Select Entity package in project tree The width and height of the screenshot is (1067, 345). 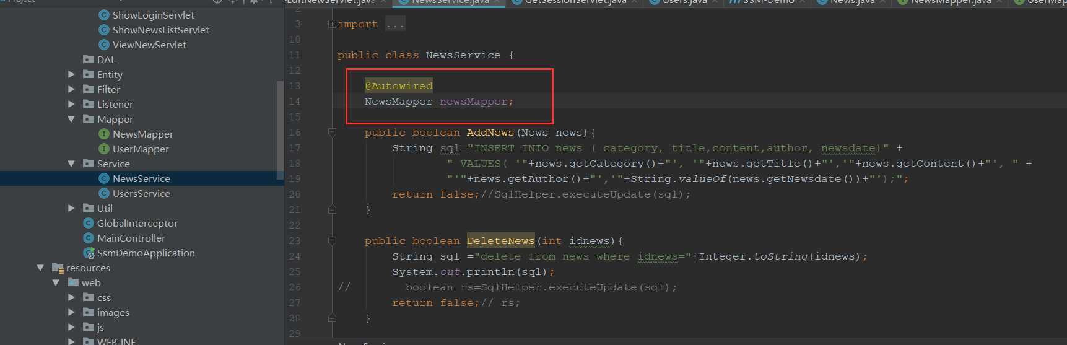(x=110, y=74)
